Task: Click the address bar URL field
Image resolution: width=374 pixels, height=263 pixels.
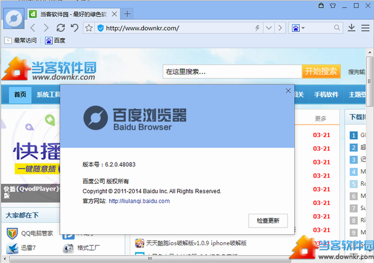Action: 179,28
